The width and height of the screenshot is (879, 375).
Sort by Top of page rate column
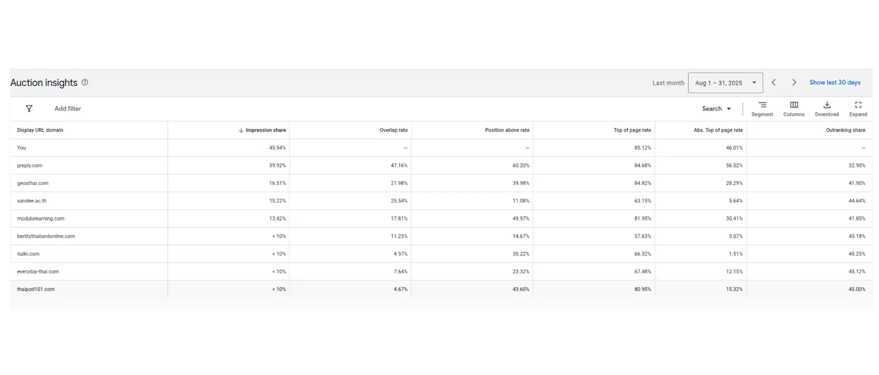click(x=632, y=130)
